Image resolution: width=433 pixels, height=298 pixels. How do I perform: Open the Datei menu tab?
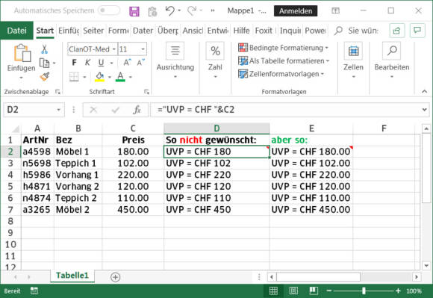pyautogui.click(x=17, y=31)
